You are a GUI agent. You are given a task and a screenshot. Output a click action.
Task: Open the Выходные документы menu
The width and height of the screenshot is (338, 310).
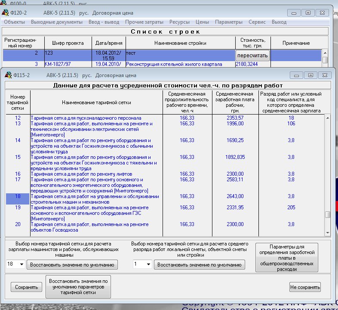56,22
